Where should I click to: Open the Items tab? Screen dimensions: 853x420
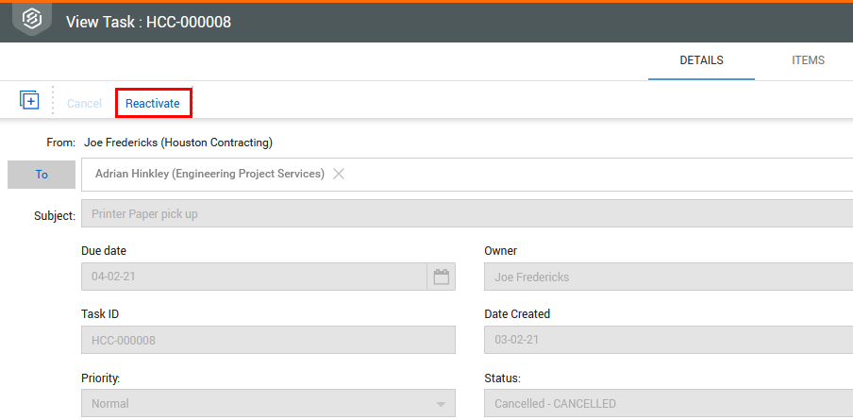808,60
